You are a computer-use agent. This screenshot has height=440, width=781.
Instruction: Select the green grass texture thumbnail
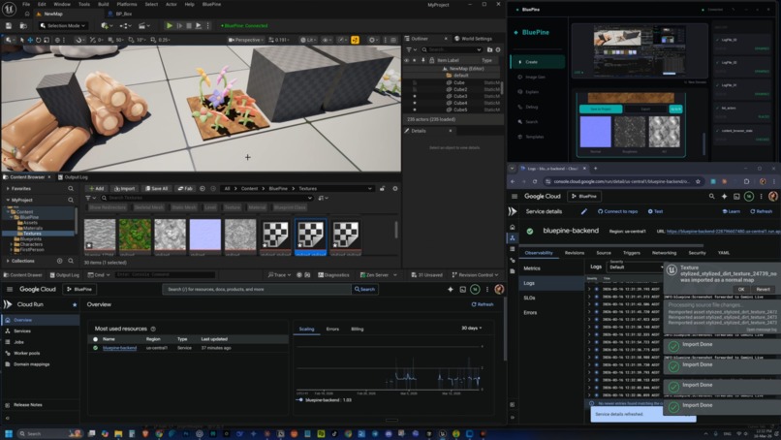pos(135,235)
